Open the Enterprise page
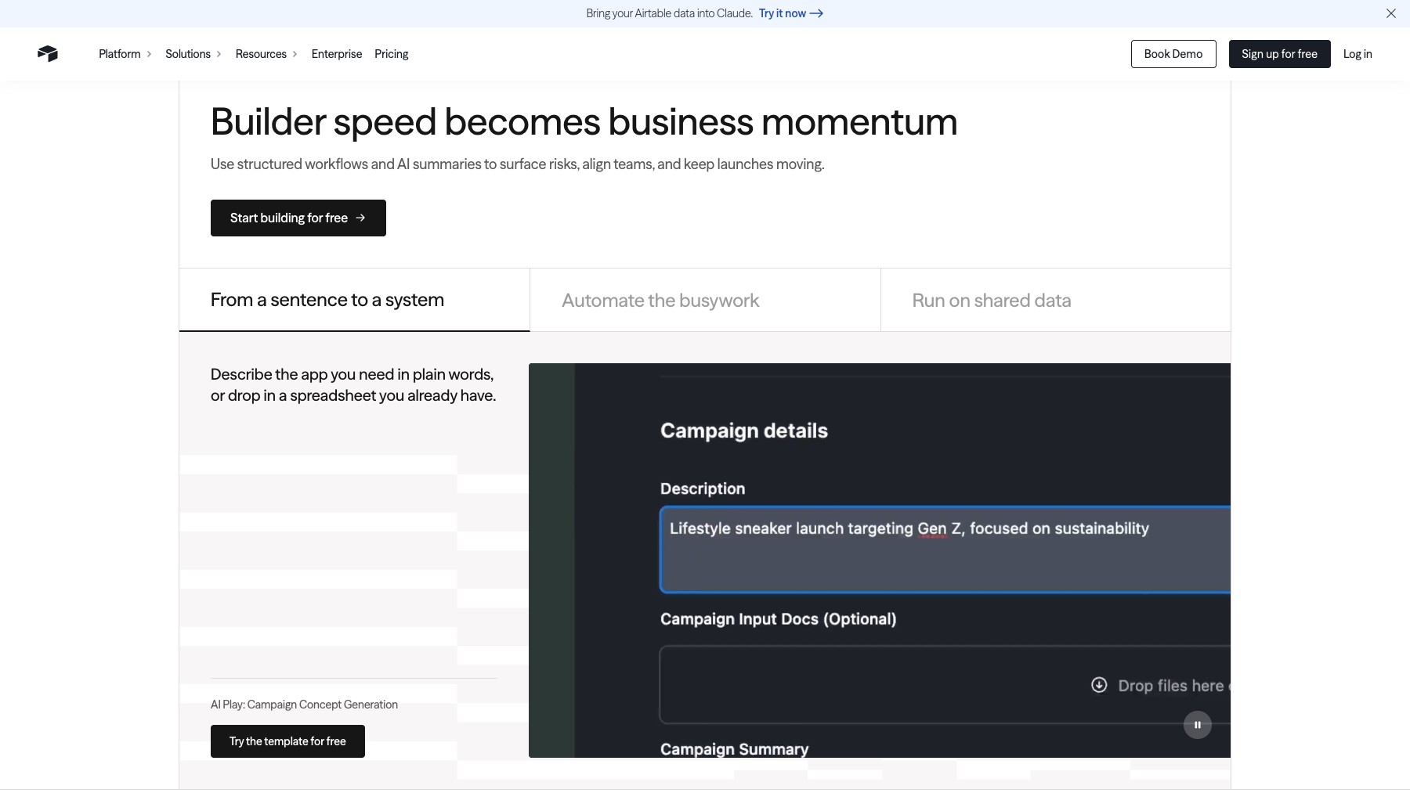Image resolution: width=1410 pixels, height=793 pixels. click(x=337, y=54)
